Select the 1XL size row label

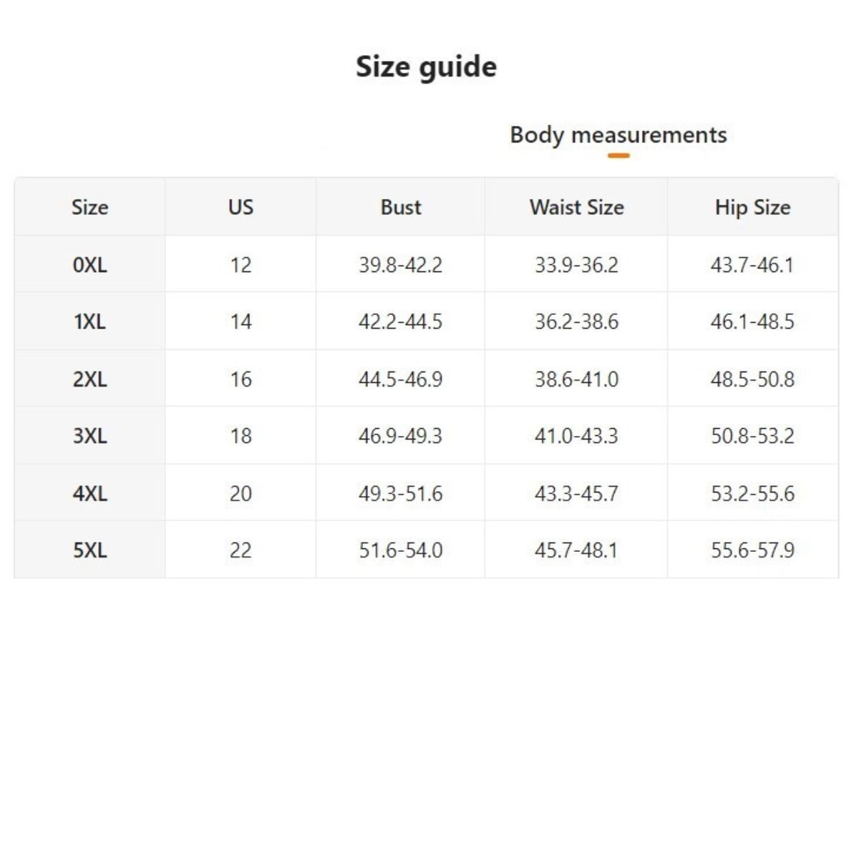click(89, 322)
